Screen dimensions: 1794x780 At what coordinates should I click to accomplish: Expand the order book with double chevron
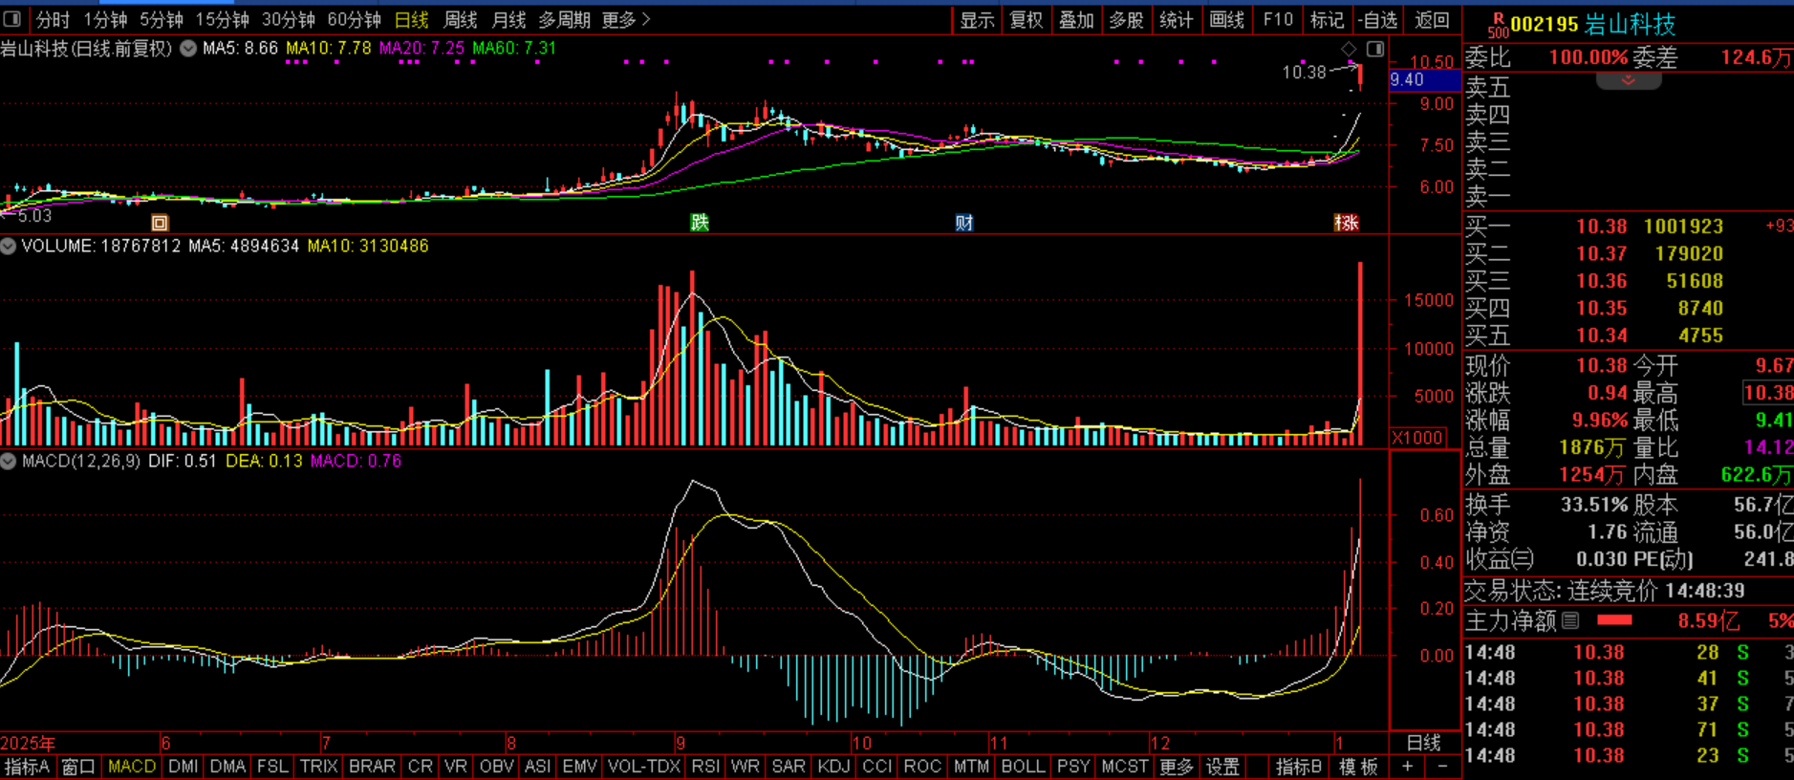click(1628, 81)
